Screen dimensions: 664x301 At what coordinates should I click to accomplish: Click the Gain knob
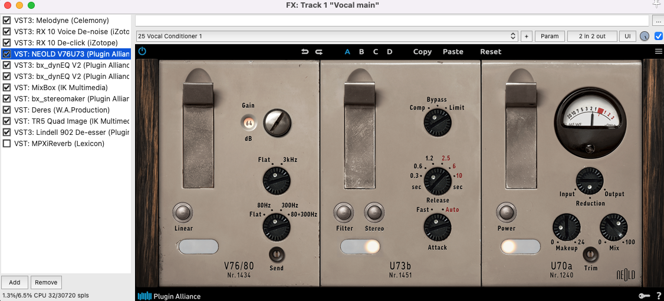[x=277, y=122]
